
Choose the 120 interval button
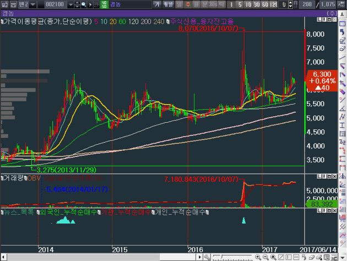(x=274, y=4)
